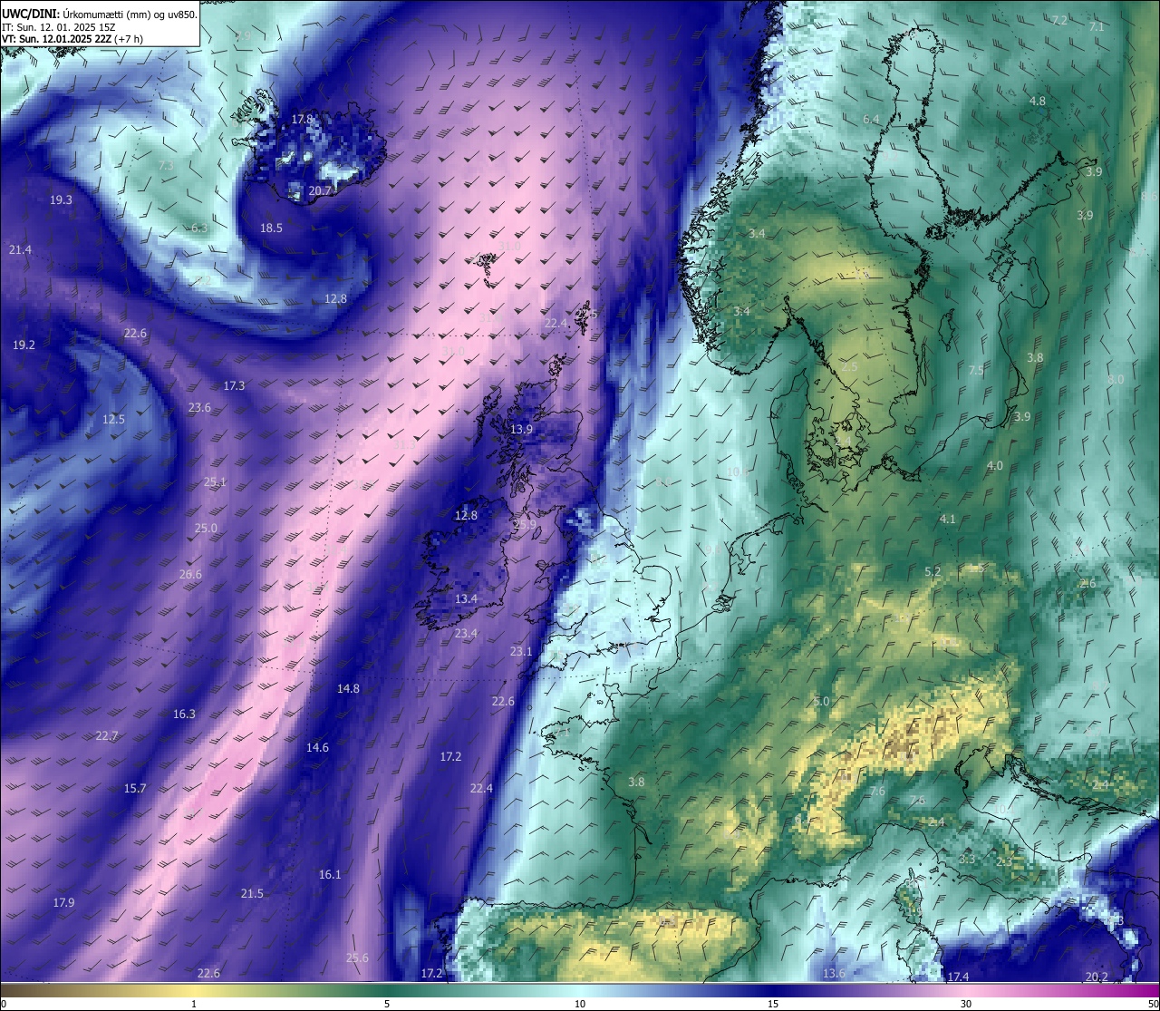The width and height of the screenshot is (1160, 1011).
Task: Click the 25.6 value west of Iberia
Action: pos(357,958)
